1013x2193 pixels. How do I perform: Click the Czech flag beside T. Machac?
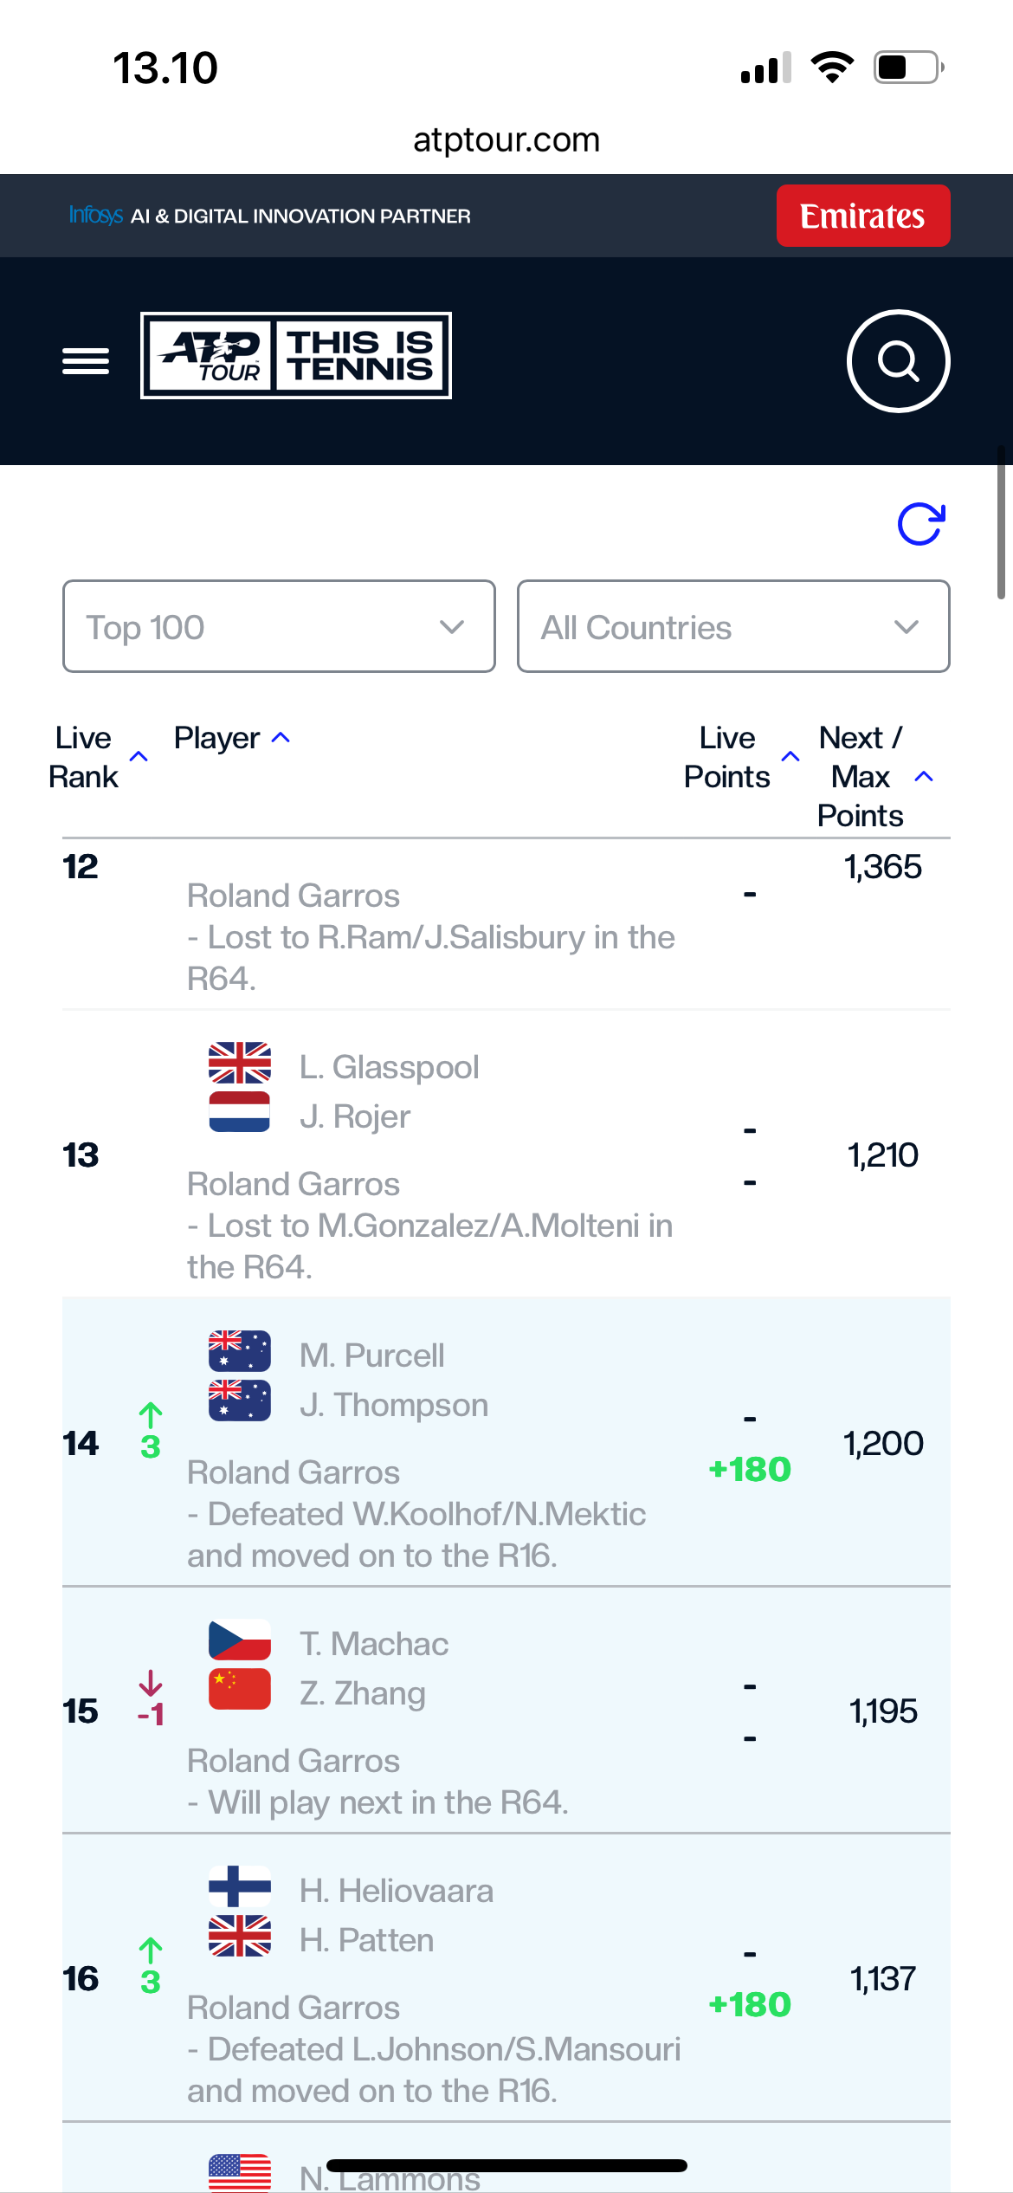240,1640
